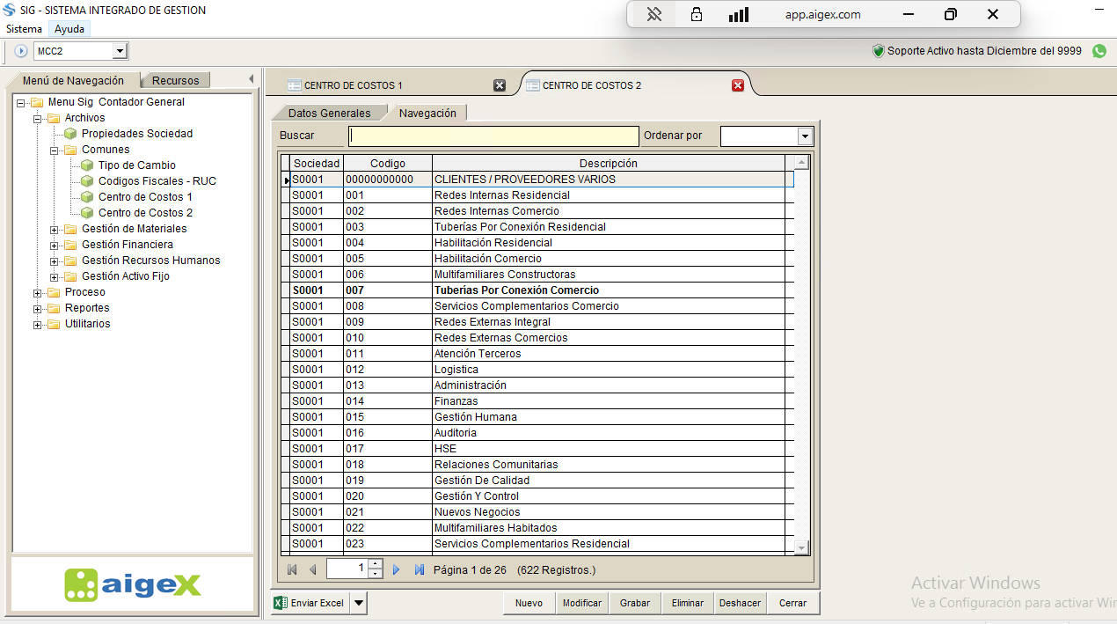This screenshot has height=624, width=1117.
Task: Click the Reportes folder icon
Action: click(x=54, y=308)
